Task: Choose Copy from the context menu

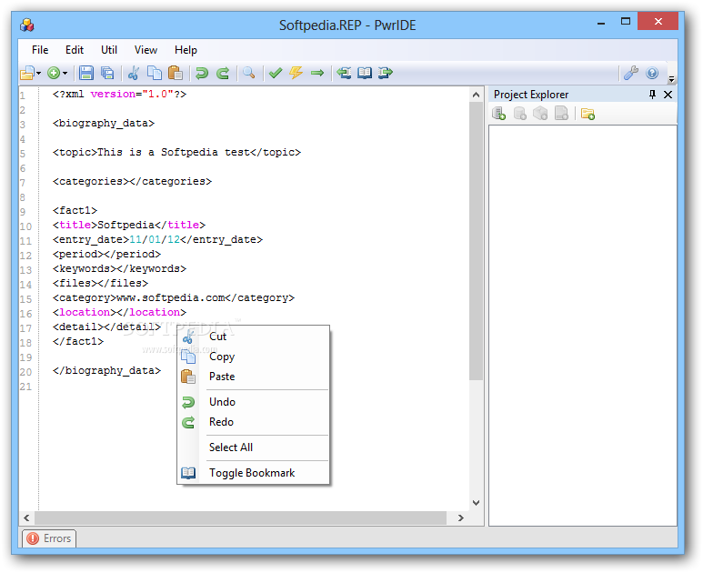Action: 254,357
